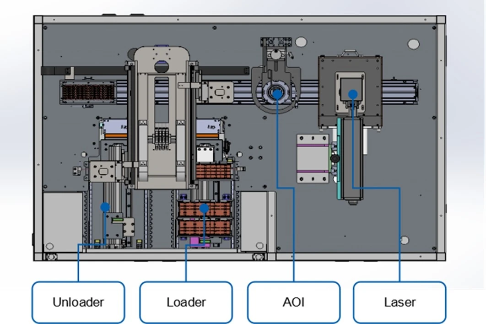
Task: Select the Laser label box
Action: (400, 302)
